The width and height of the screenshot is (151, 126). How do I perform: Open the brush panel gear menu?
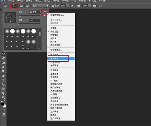[45, 12]
